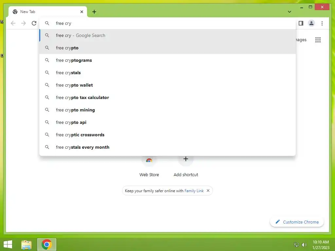This screenshot has width=335, height=251.
Task: Open the Web Store shortcut
Action: (149, 167)
